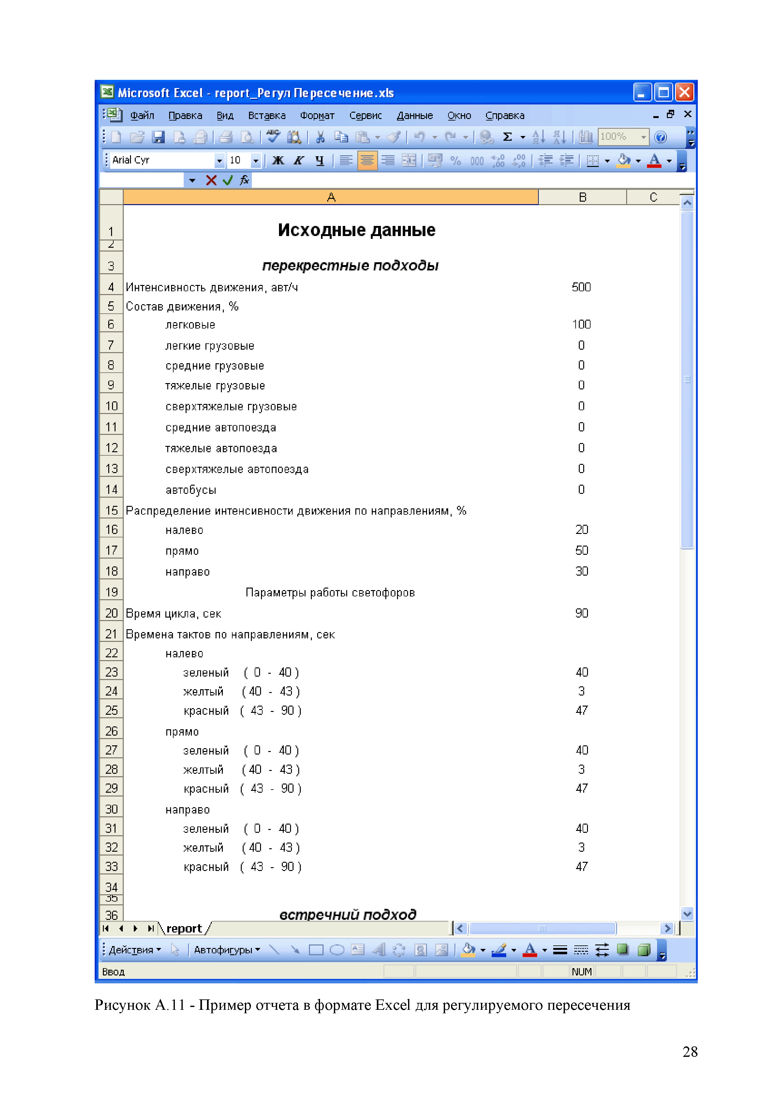The image size is (783, 1107).
Task: Select column A header
Action: coord(331,197)
